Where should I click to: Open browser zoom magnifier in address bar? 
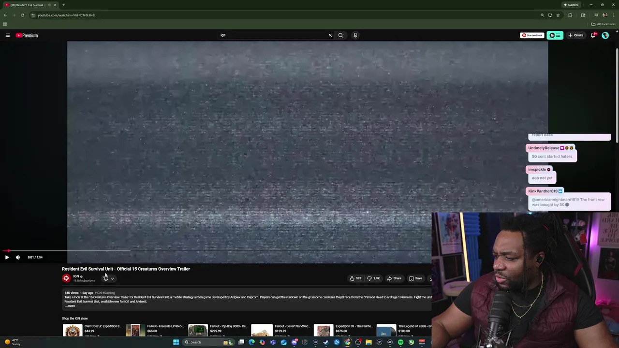(542, 15)
